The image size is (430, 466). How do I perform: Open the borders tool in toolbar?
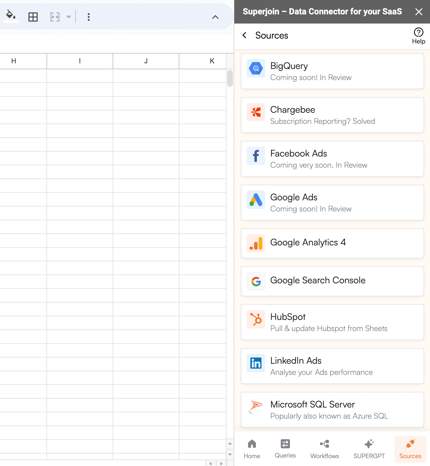(33, 17)
